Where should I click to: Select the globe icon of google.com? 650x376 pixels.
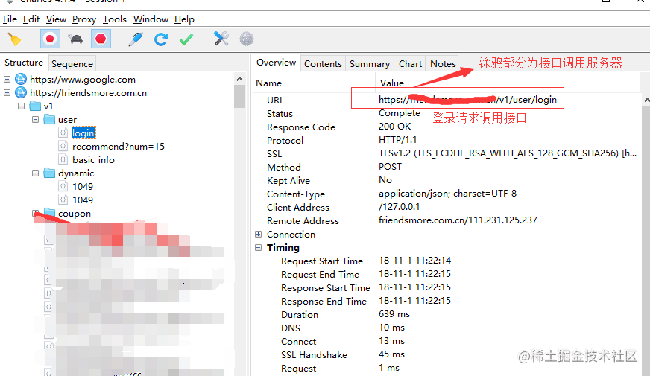(21, 79)
